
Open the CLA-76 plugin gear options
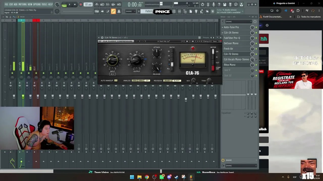click(102, 38)
